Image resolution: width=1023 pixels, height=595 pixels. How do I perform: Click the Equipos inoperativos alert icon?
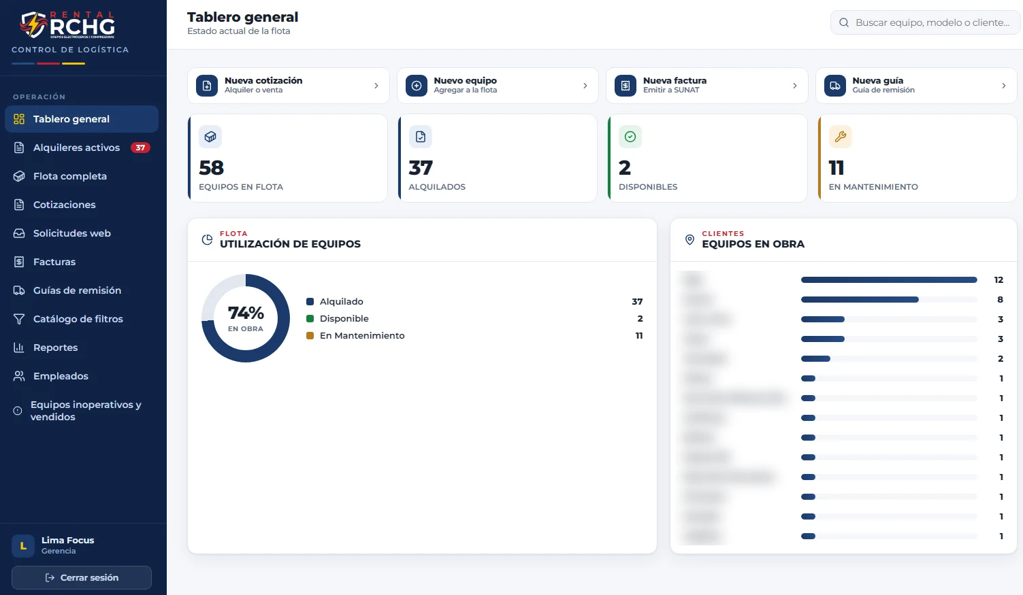pos(18,411)
